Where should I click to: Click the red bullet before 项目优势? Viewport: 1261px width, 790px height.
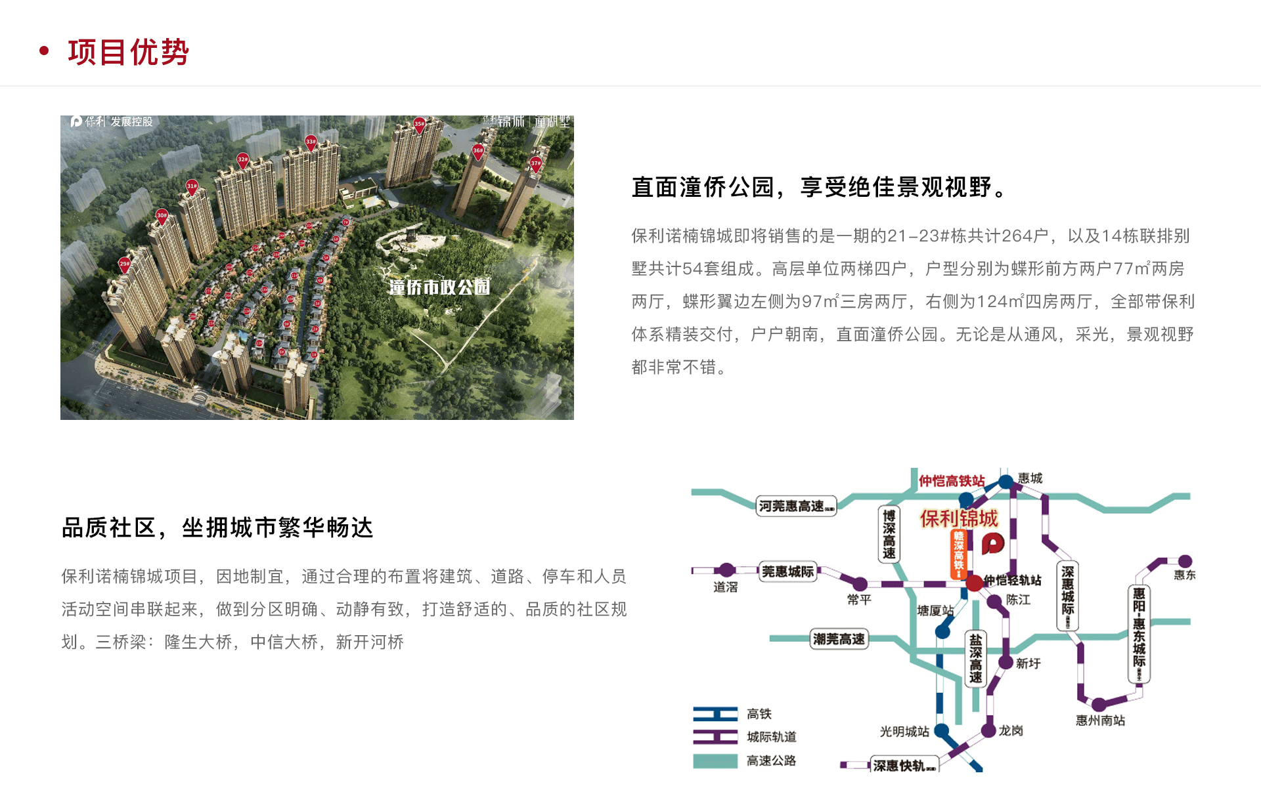44,51
